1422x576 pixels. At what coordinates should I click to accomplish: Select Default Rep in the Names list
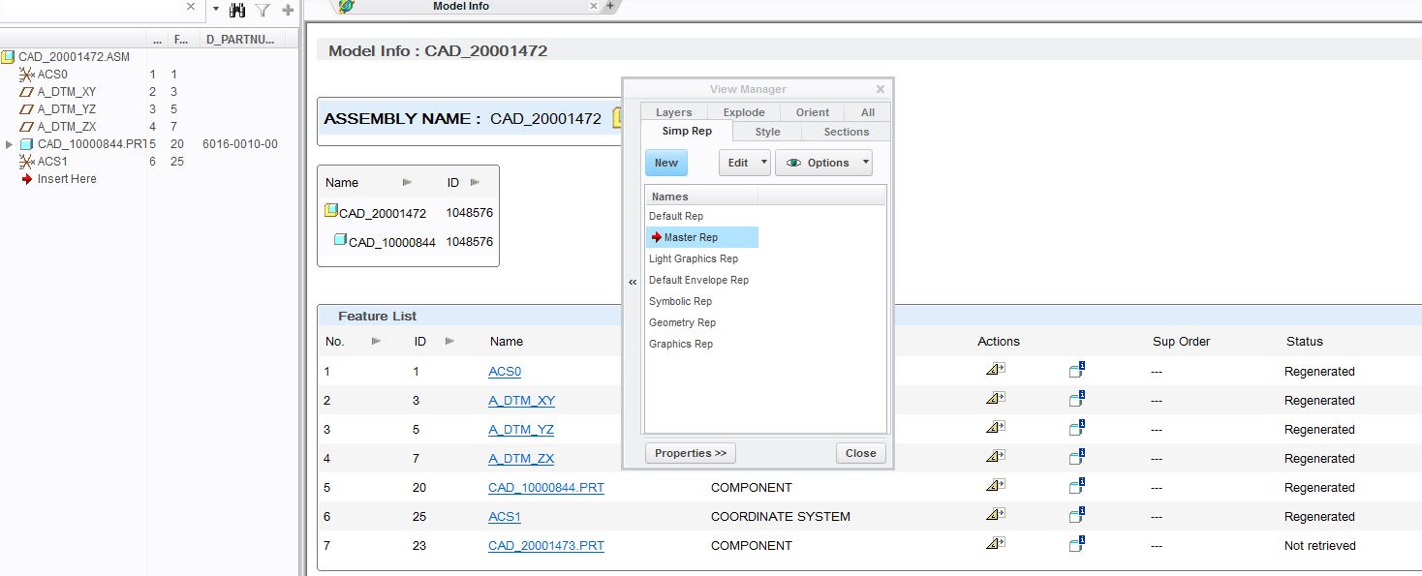pyautogui.click(x=676, y=216)
